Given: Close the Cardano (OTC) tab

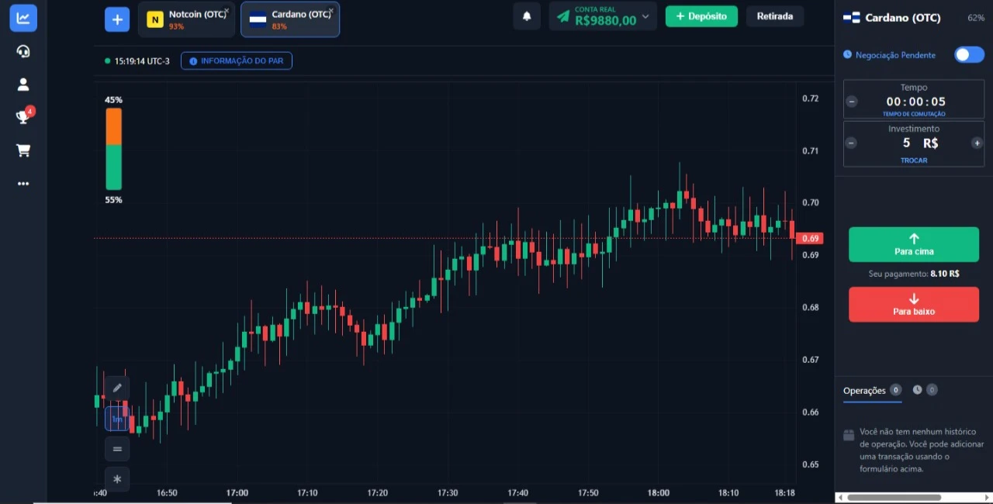Looking at the screenshot, I should (331, 11).
